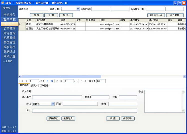The image size is (187, 134).
Task: Sort by 修改时间 column header
Action: 158,20
